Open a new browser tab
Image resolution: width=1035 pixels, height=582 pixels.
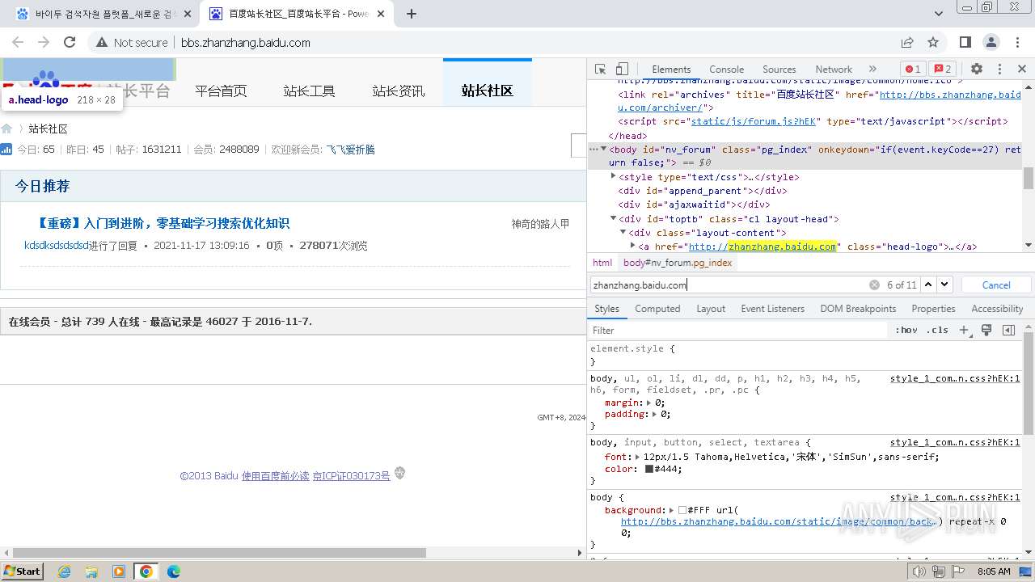(412, 14)
